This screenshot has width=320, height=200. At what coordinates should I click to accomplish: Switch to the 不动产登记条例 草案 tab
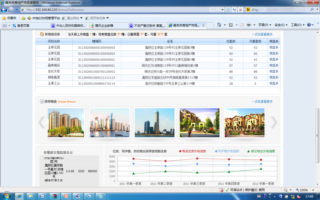point(148,25)
